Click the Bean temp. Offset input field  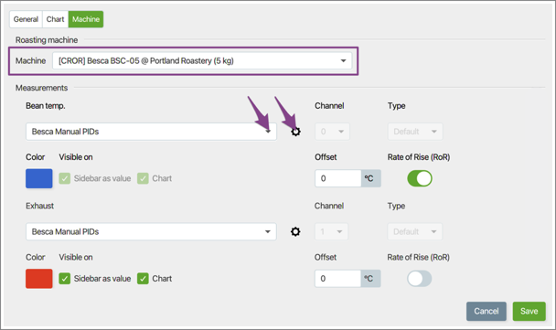coord(338,178)
